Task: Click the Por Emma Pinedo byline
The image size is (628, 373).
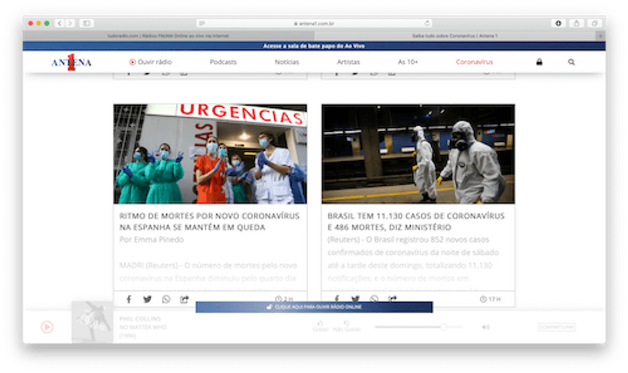Action: (x=152, y=240)
